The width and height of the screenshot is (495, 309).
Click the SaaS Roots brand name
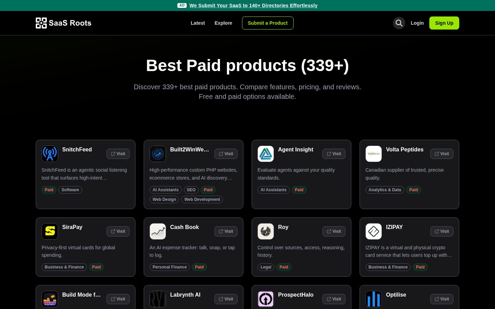coord(70,23)
